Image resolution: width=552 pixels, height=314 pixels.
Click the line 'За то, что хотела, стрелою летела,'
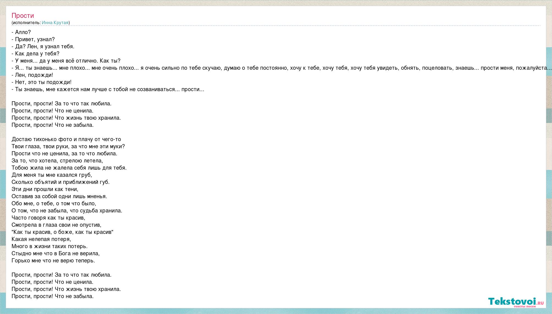(57, 161)
